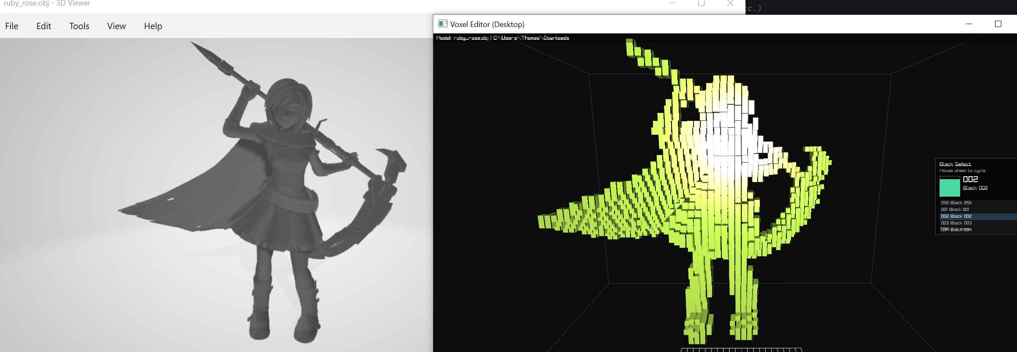The image size is (1017, 352).
Task: Select the "001 Block 001" list row
Action: pyautogui.click(x=978, y=210)
